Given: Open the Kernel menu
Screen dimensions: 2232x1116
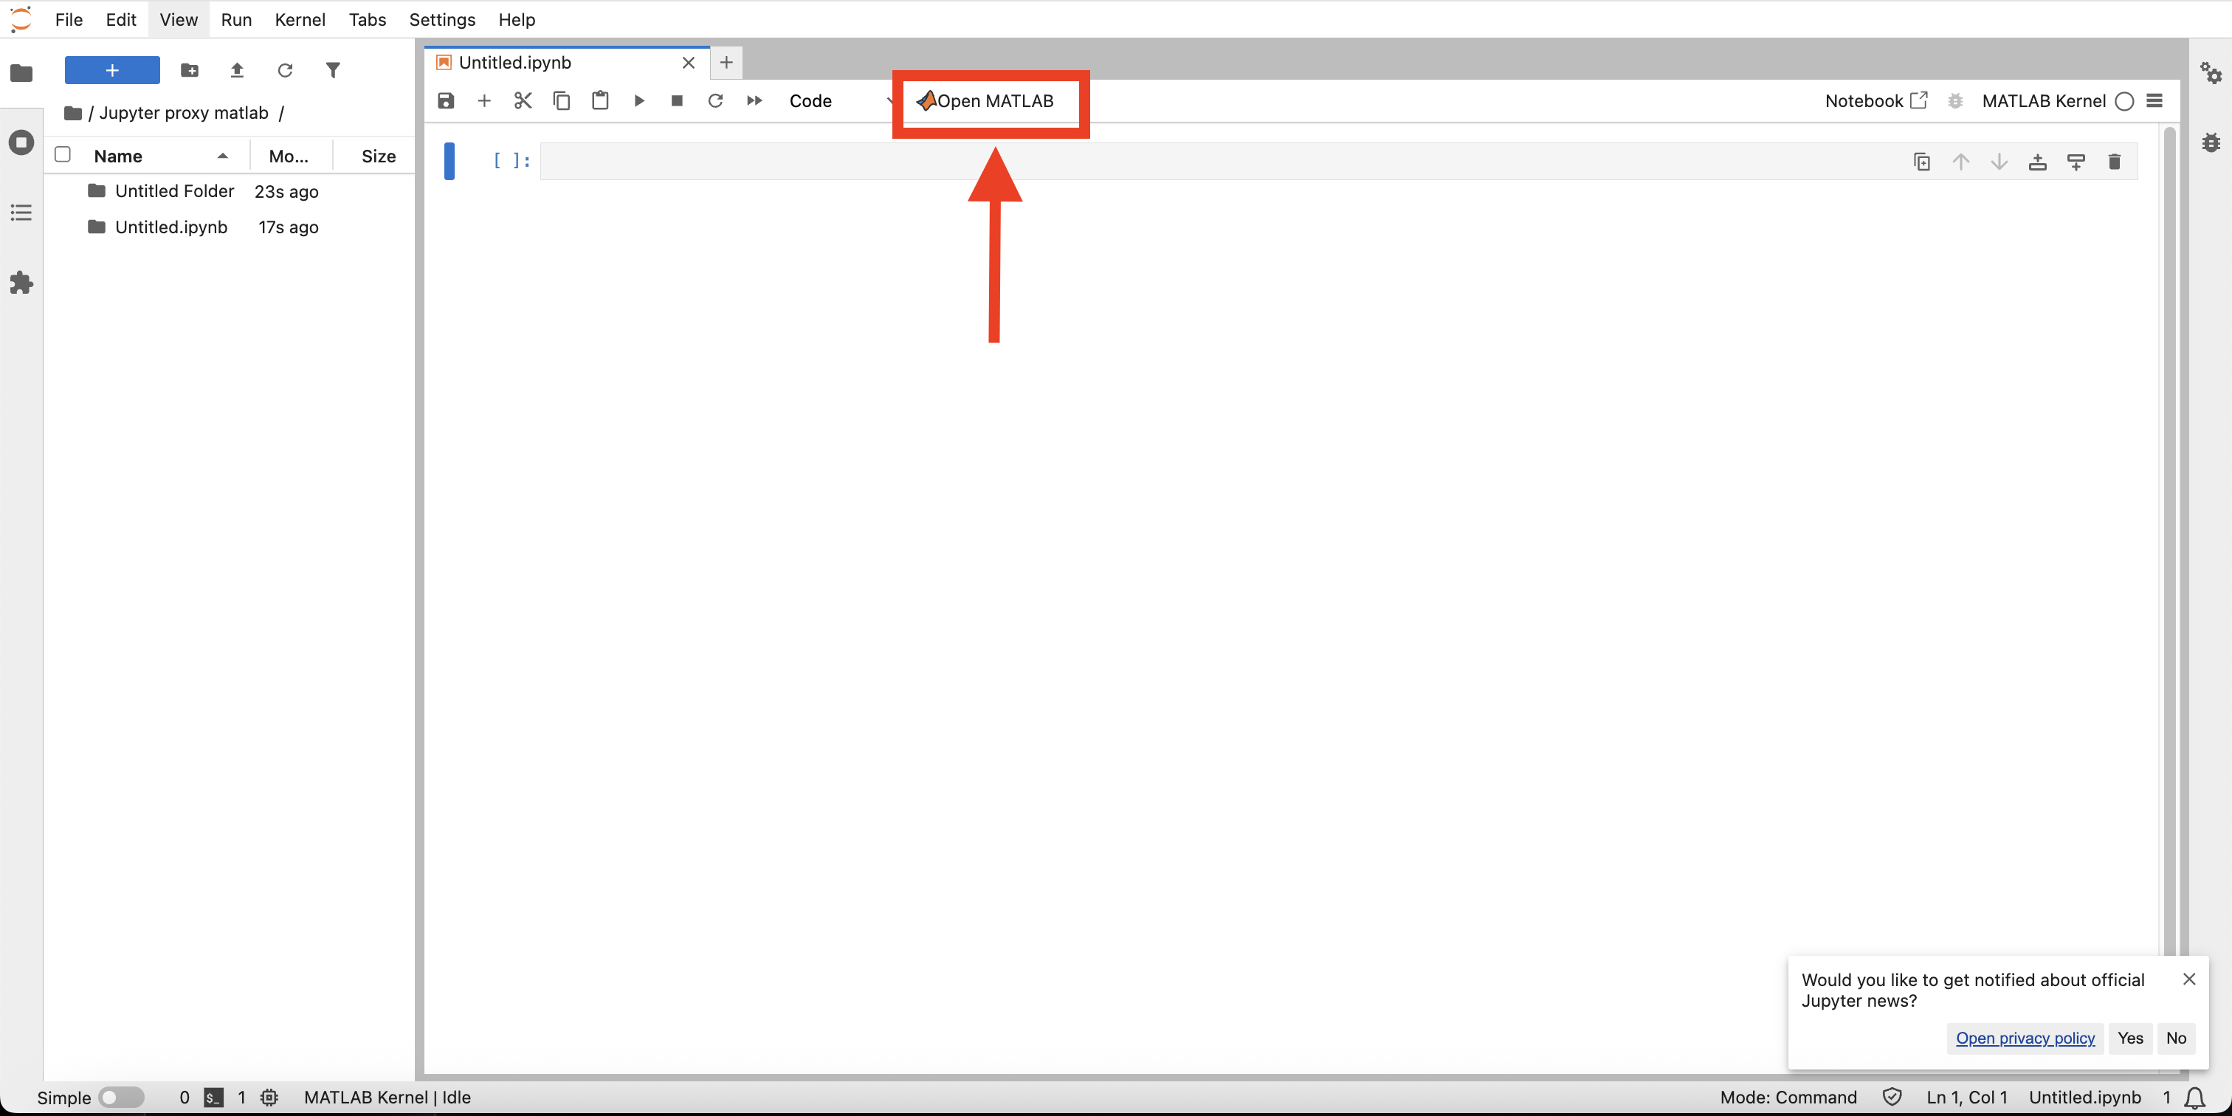Looking at the screenshot, I should (300, 19).
